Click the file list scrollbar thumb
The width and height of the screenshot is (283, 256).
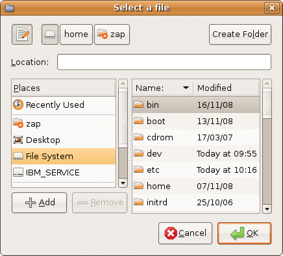click(267, 103)
